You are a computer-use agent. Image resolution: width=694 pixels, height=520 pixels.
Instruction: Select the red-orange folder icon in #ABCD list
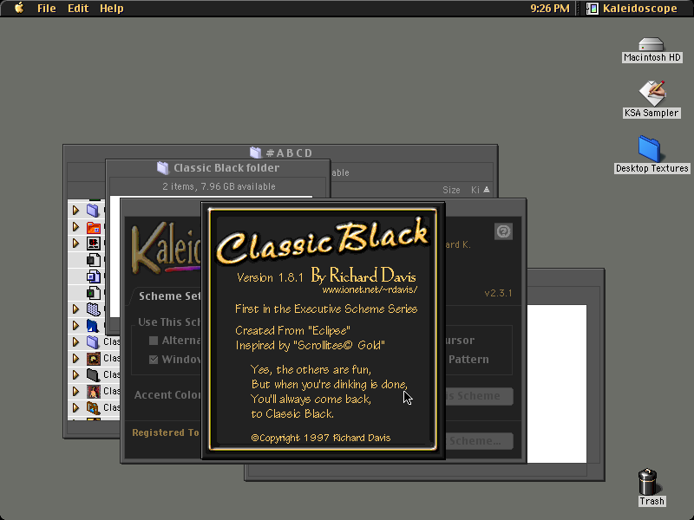94,227
